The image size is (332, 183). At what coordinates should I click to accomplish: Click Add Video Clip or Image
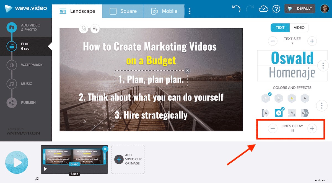(128, 159)
